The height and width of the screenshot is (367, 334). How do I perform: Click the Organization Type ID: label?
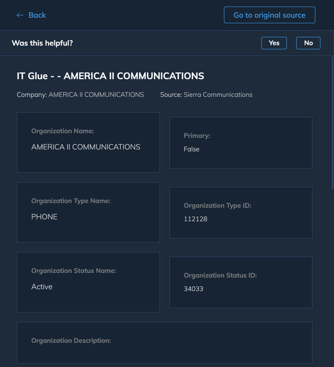point(217,206)
